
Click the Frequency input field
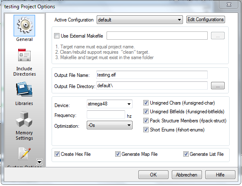click(x=106, y=114)
